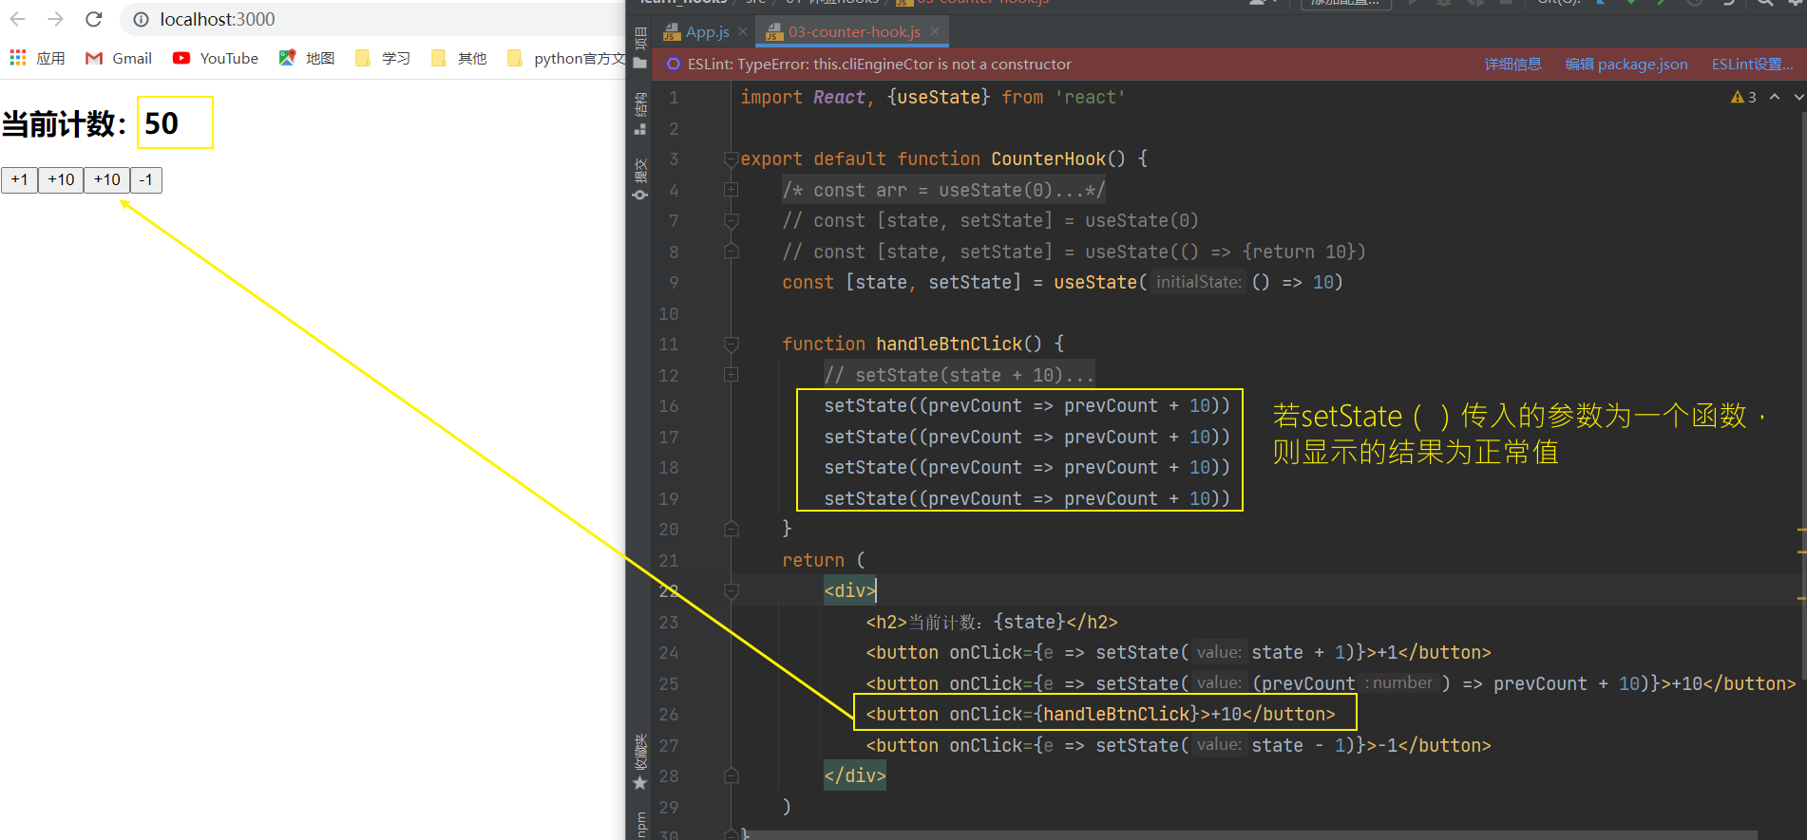This screenshot has height=840, width=1807.
Task: Open the 结构 structure tool window
Action: 639,114
